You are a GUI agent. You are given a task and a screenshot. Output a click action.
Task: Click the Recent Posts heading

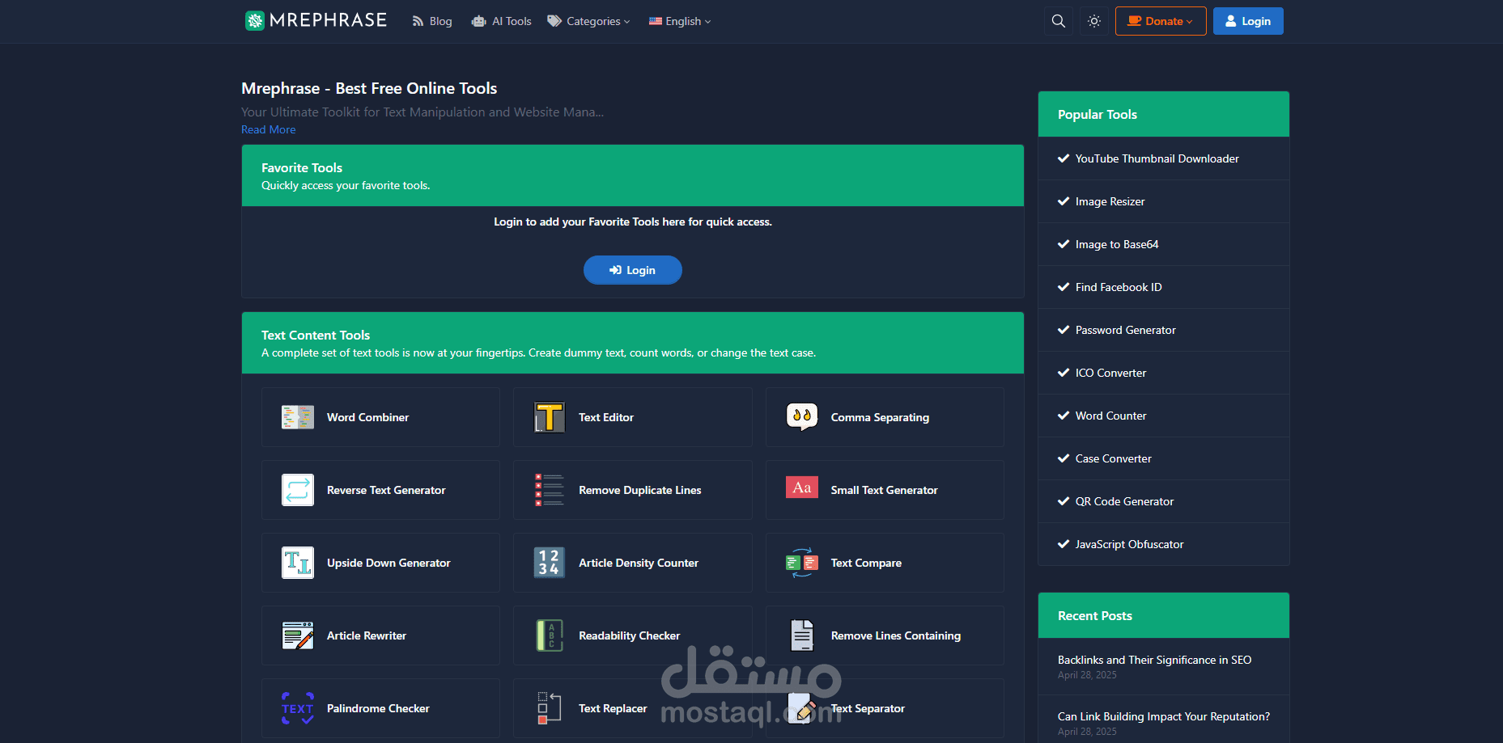(x=1095, y=615)
